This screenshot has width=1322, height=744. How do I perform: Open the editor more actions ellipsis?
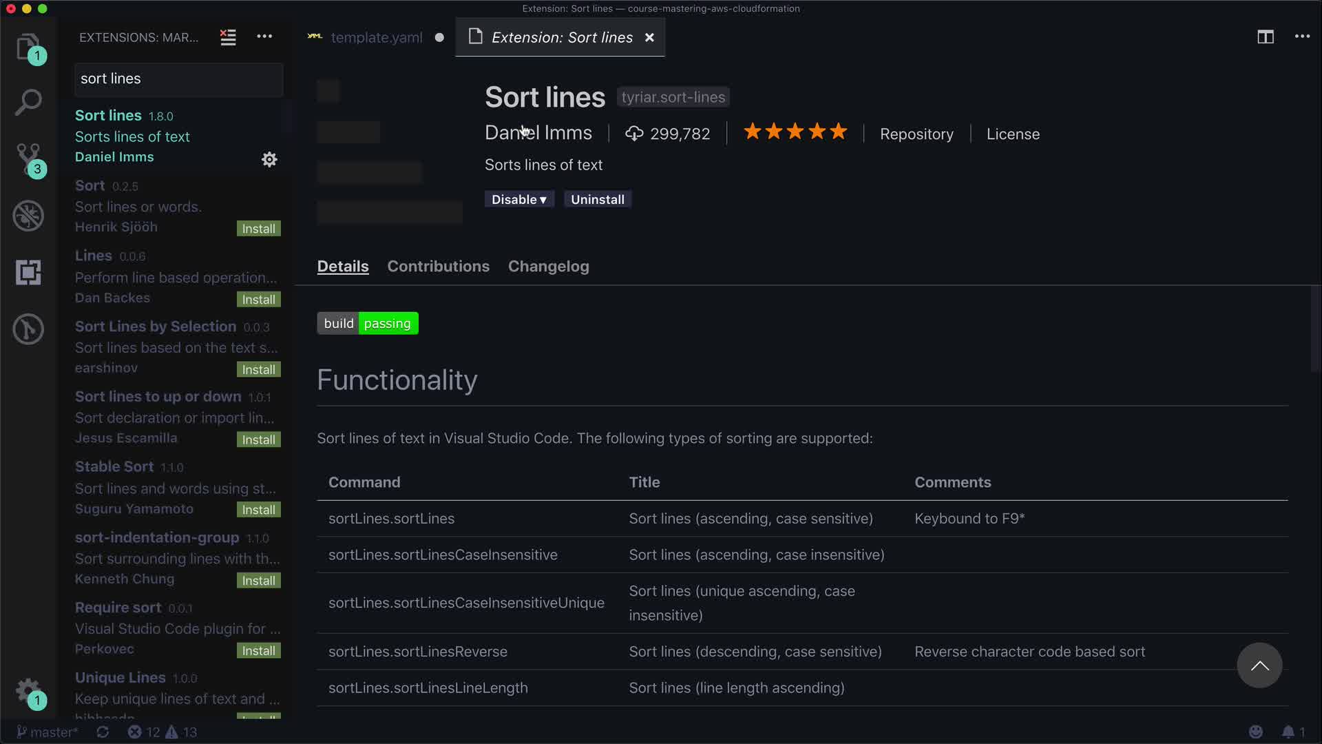[x=1302, y=37]
